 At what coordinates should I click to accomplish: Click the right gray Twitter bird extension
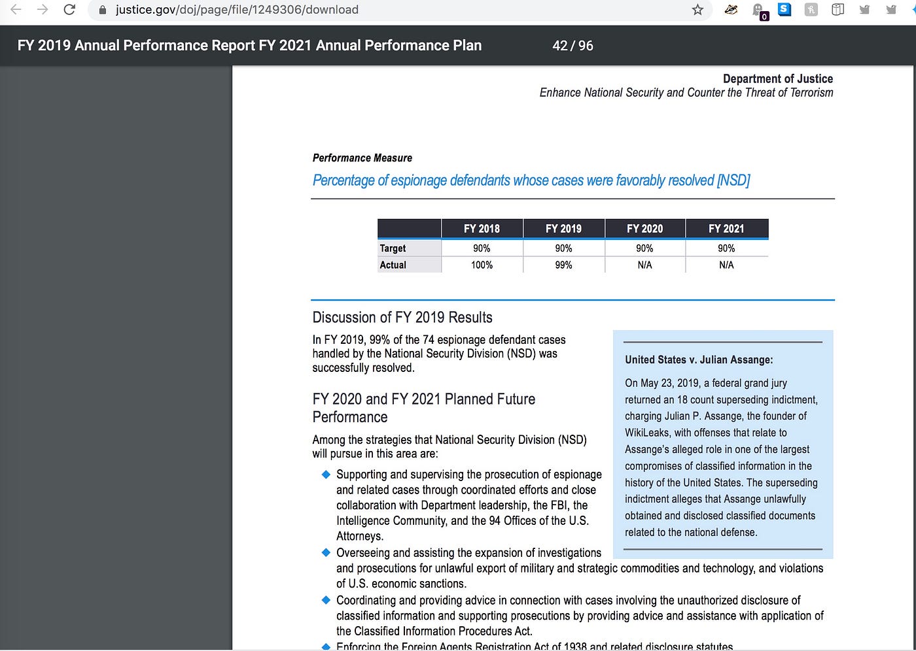click(x=890, y=9)
